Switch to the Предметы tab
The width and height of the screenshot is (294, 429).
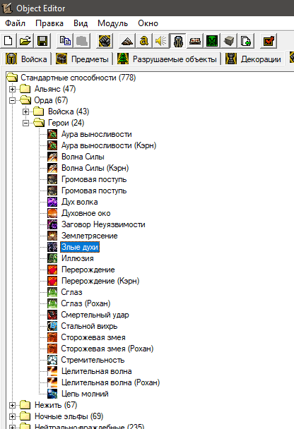(82, 59)
